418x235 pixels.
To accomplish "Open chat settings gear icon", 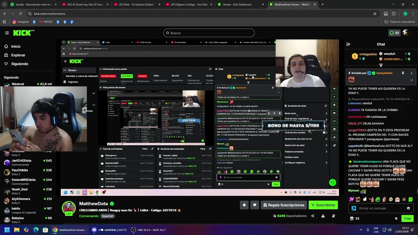I will pyautogui.click(x=396, y=218).
